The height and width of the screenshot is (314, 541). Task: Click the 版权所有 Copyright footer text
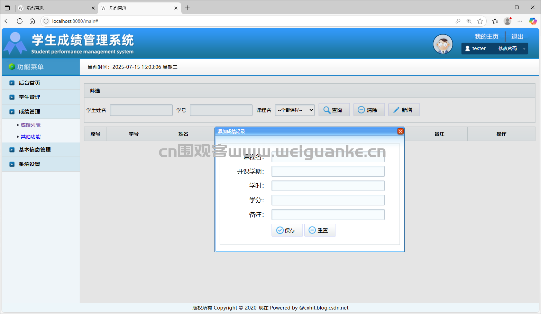pyautogui.click(x=270, y=308)
